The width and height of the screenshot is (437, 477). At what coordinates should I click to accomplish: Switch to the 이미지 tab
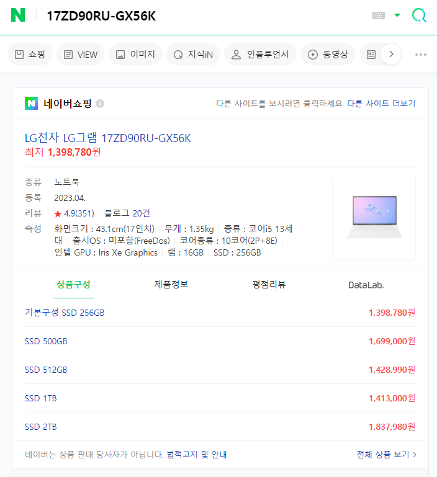pyautogui.click(x=135, y=55)
